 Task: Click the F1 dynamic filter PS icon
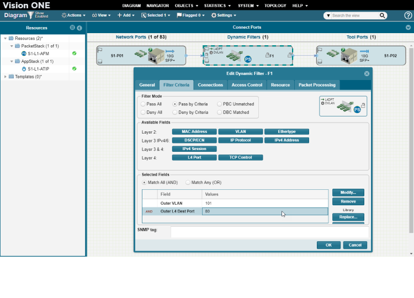(248, 58)
